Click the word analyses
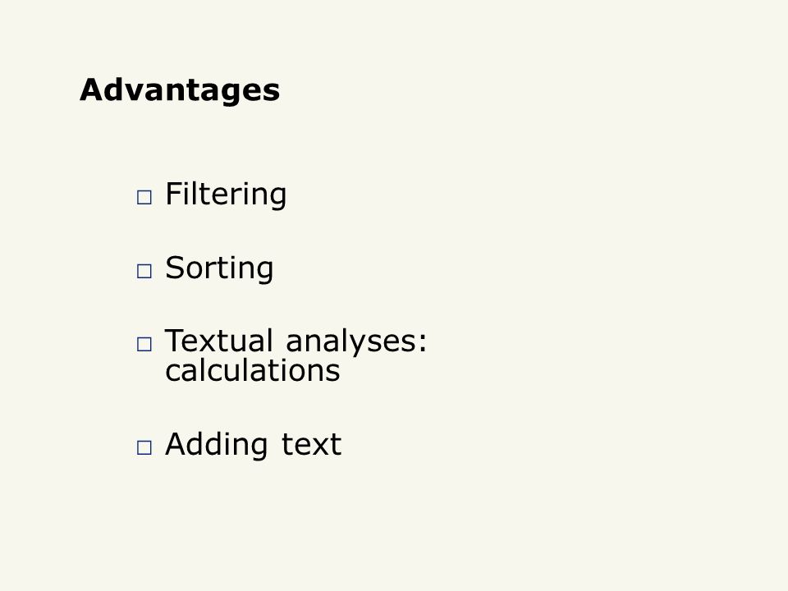 pyautogui.click(x=350, y=343)
